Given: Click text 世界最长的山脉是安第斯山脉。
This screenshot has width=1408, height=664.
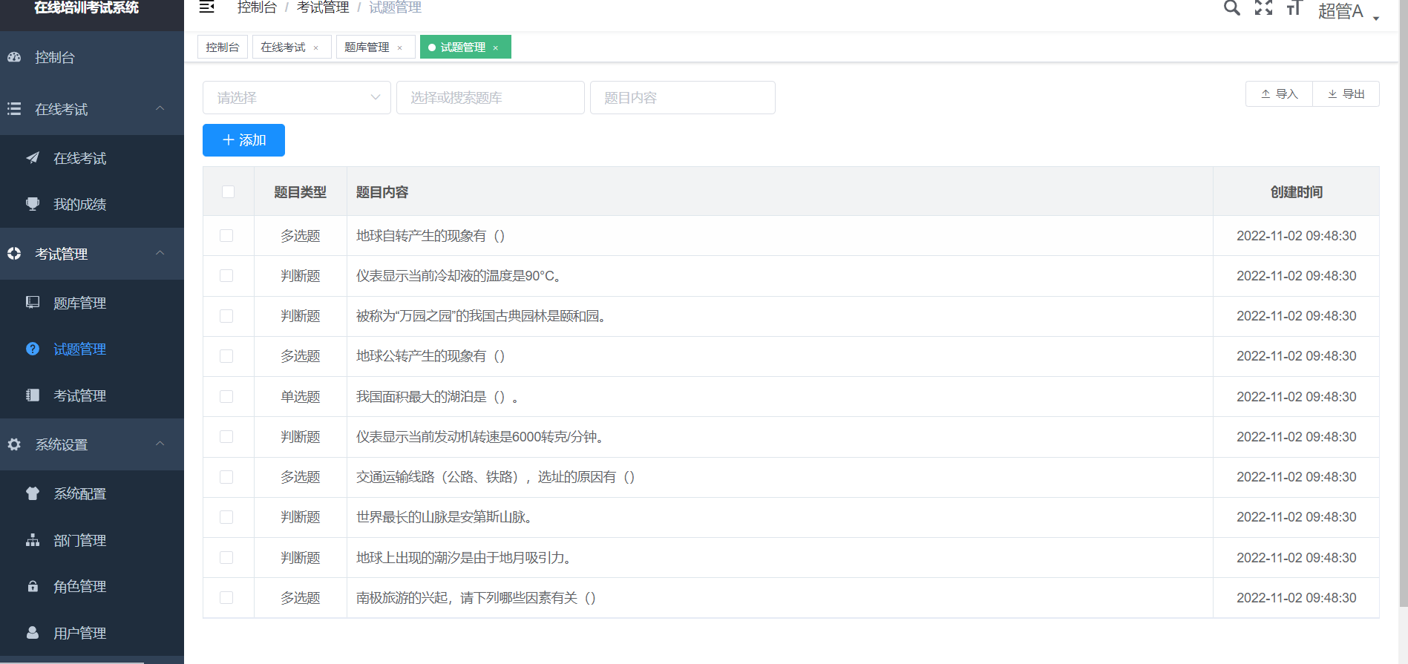Looking at the screenshot, I should pos(445,517).
